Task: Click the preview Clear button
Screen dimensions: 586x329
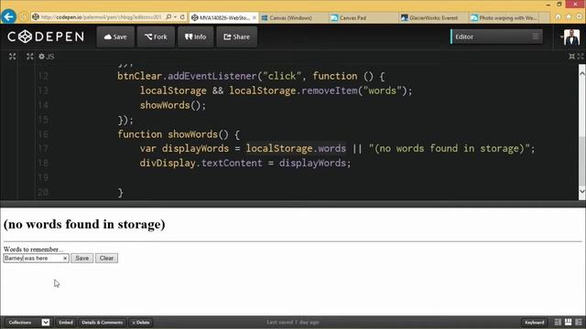Action: (x=106, y=258)
